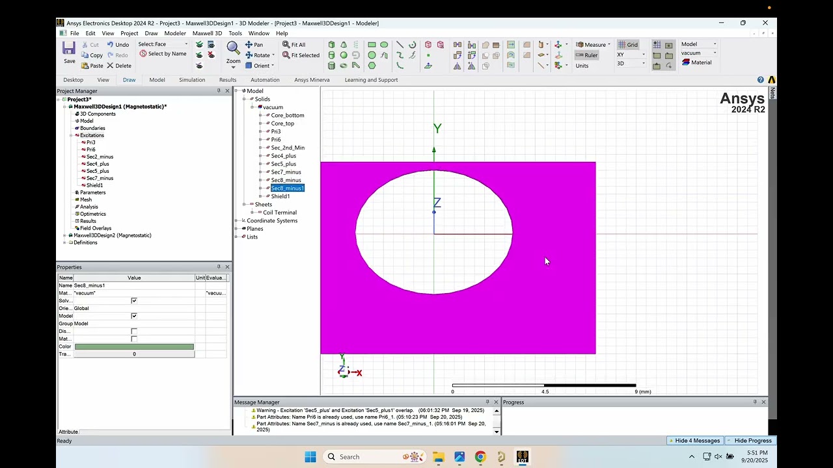Viewport: 833px width, 468px height.
Task: Draw a box primitive
Action: [331, 45]
